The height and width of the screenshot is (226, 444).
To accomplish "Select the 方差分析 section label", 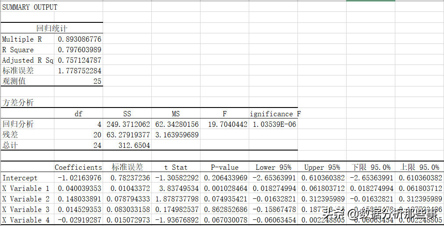I will pyautogui.click(x=18, y=103).
